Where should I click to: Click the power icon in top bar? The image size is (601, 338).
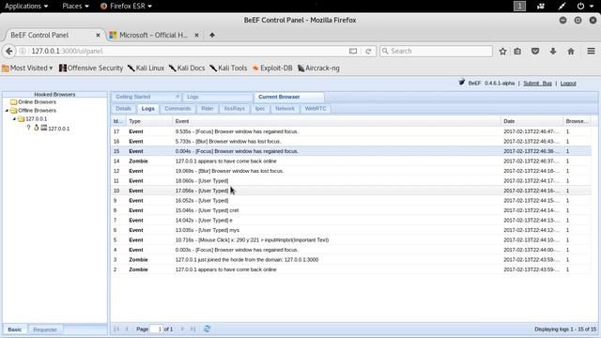point(580,6)
